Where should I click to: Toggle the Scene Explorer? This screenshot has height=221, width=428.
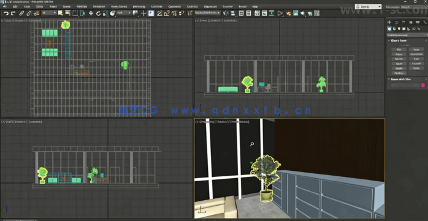tap(242, 13)
